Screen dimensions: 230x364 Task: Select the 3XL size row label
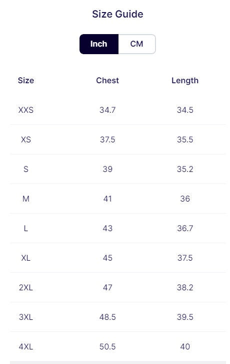tap(26, 317)
